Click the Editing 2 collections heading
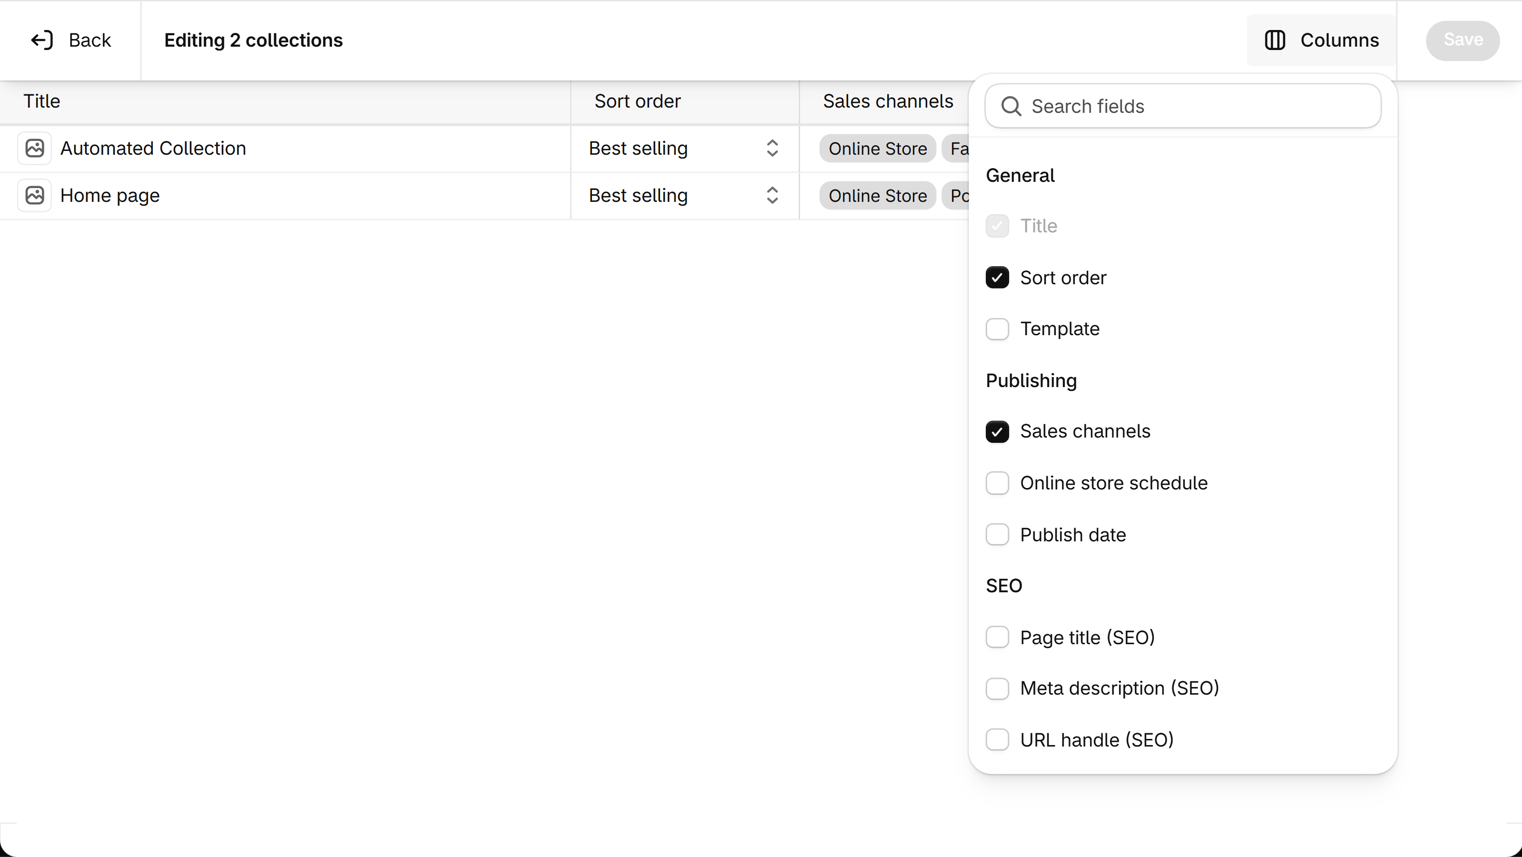Screen dimensions: 1522x857 pyautogui.click(x=253, y=40)
